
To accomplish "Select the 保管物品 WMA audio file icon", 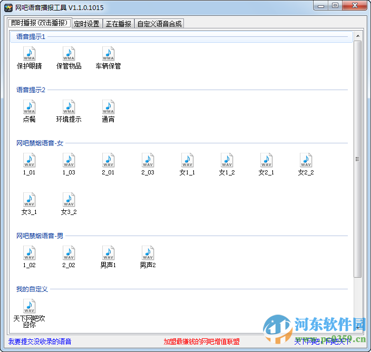I will point(69,54).
